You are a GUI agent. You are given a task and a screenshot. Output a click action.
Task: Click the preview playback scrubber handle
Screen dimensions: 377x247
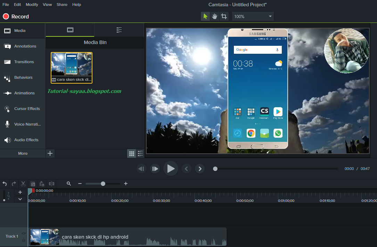tap(215, 169)
